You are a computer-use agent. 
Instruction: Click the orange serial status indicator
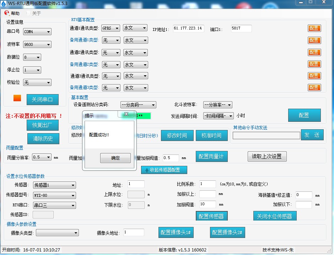pos(17,98)
